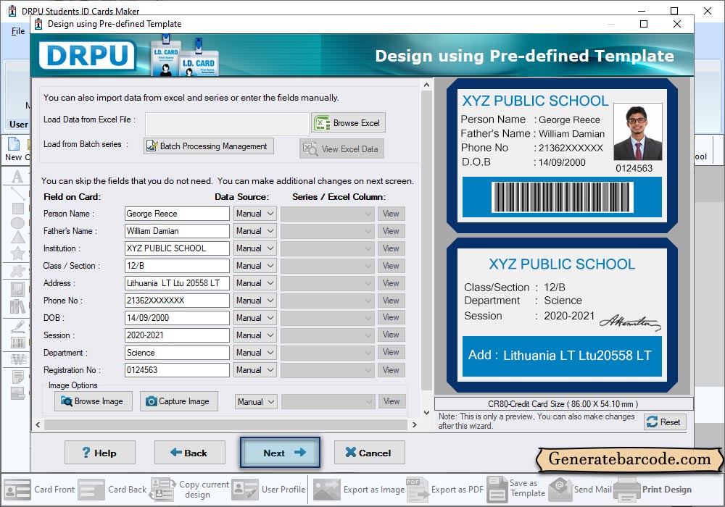The image size is (725, 507).
Task: Click the Reset preview button
Action: (x=665, y=422)
